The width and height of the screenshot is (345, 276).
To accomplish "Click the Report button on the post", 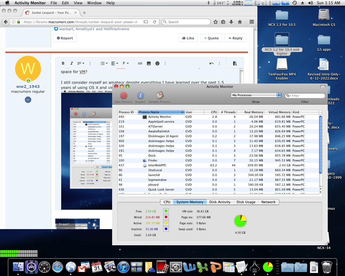I will [x=65, y=38].
